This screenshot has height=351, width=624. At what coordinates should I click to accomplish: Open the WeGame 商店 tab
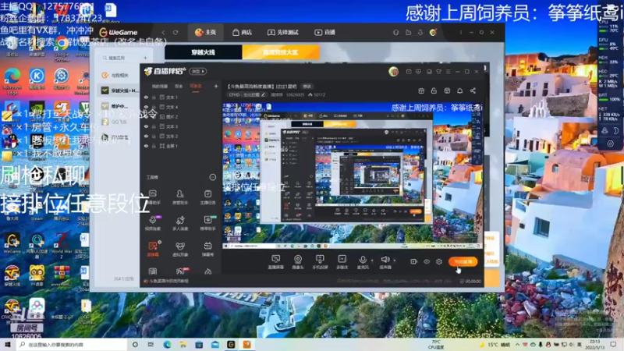click(x=242, y=32)
